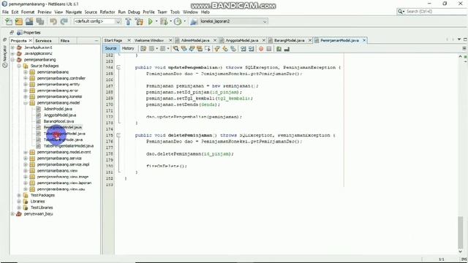Select AnggotaModel.java in the project tree
The width and height of the screenshot is (468, 263).
click(60, 115)
